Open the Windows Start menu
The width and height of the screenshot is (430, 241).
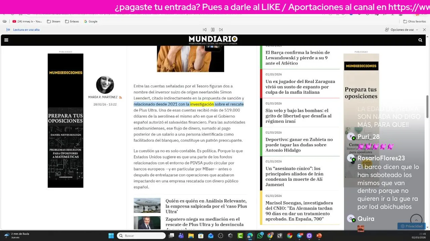point(111,236)
